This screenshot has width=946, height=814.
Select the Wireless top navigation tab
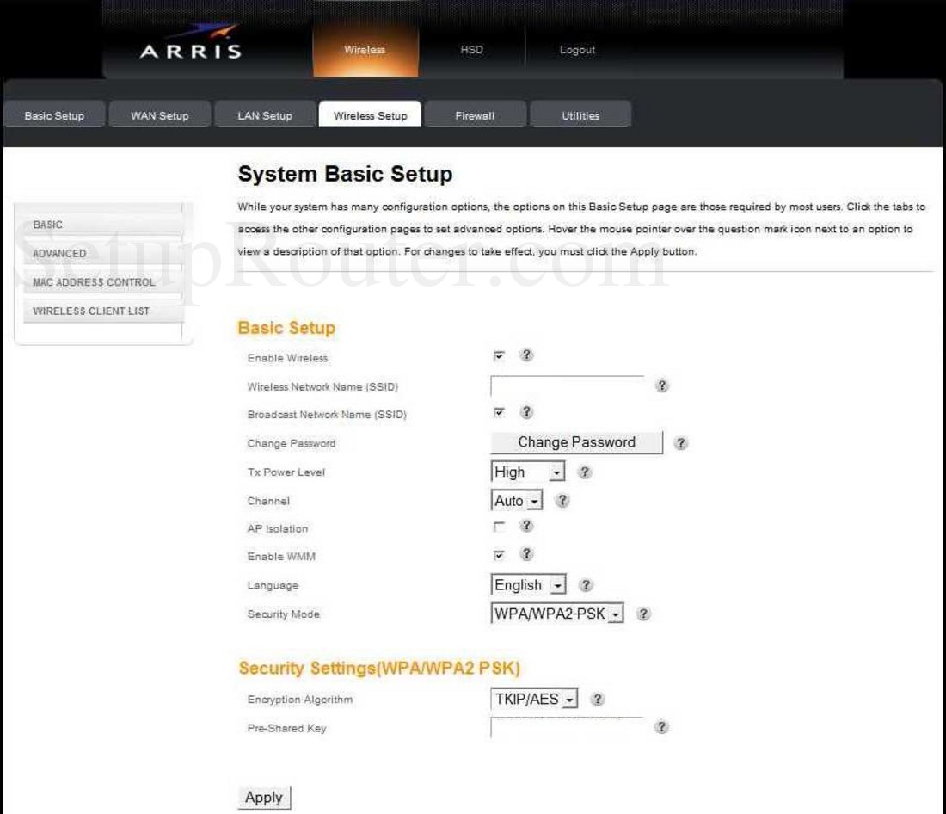point(365,50)
